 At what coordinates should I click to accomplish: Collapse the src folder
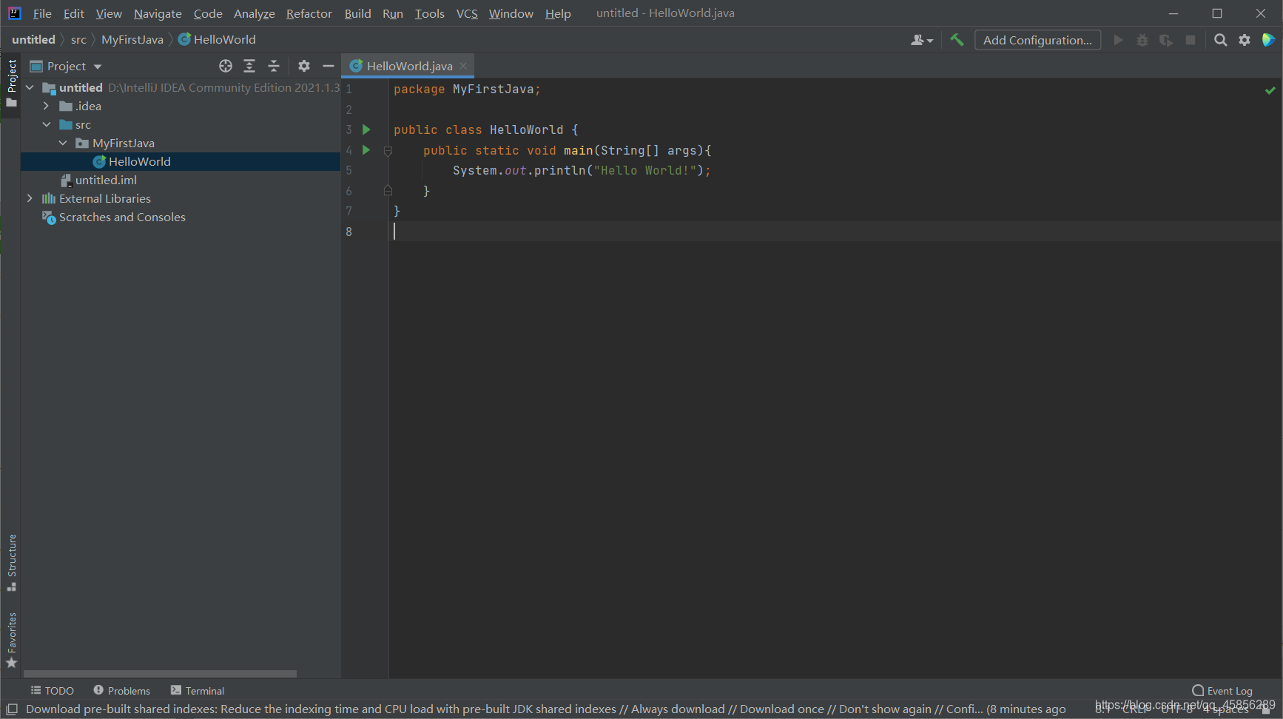tap(46, 124)
